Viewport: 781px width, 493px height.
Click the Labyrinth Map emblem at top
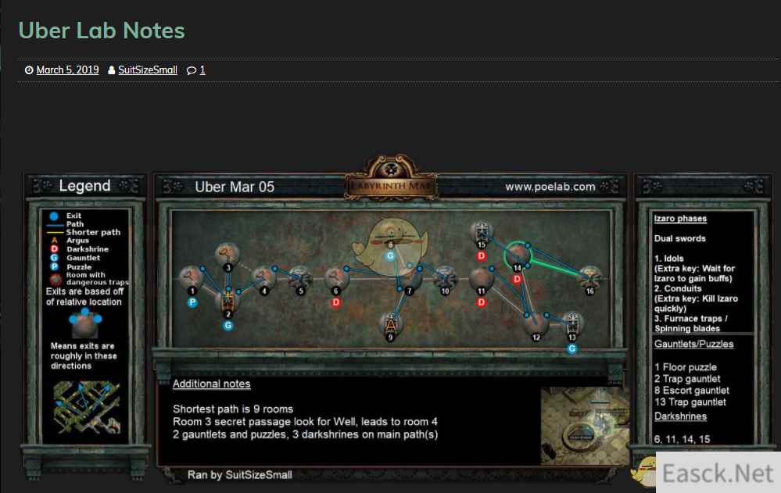(x=392, y=178)
